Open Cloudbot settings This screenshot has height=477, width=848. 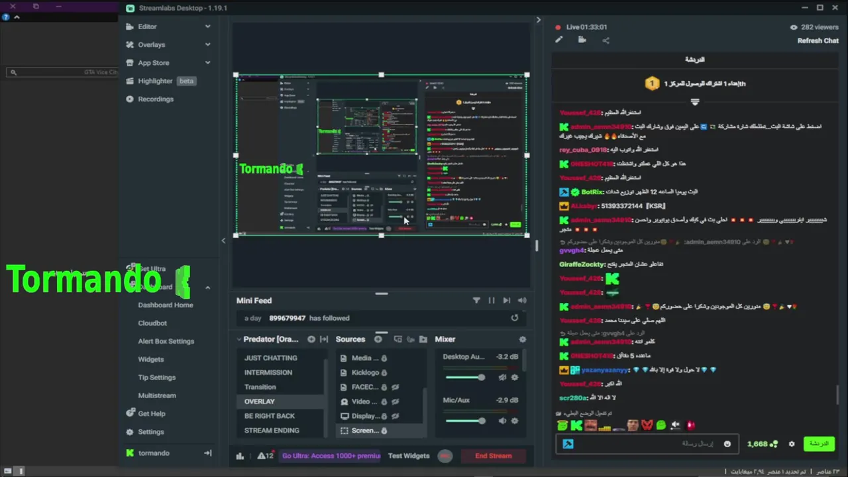152,323
